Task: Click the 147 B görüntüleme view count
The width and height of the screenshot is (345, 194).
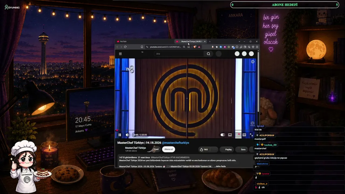Action: pos(128,157)
